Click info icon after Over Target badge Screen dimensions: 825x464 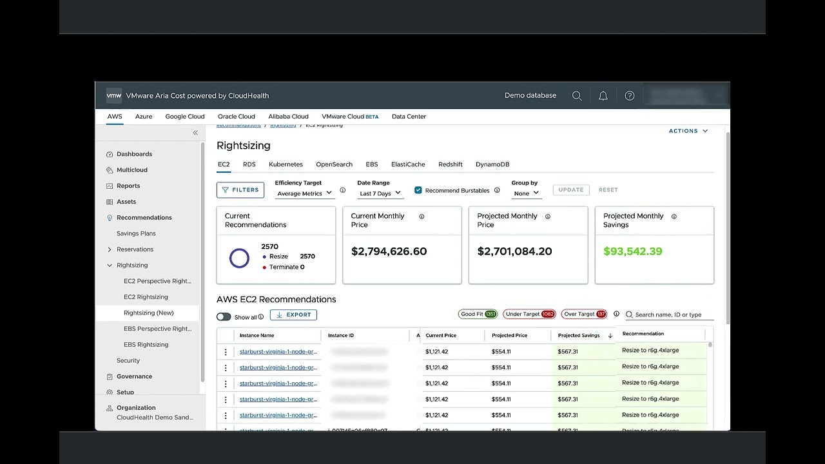tap(616, 314)
